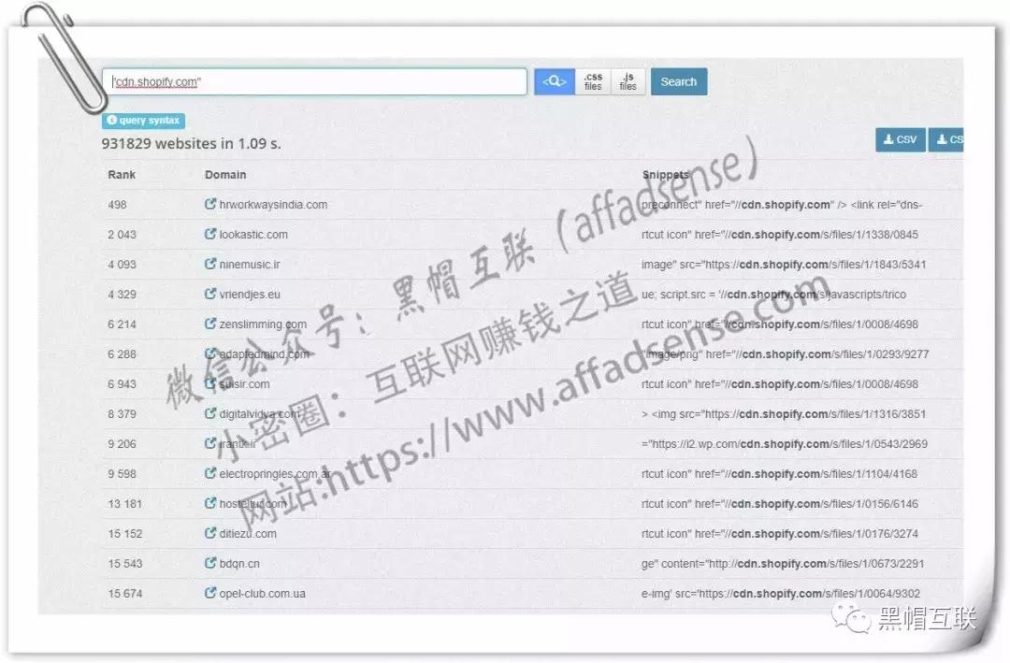Click the external link icon beside opel-club.com.ua
This screenshot has width=1010, height=663.
point(209,593)
